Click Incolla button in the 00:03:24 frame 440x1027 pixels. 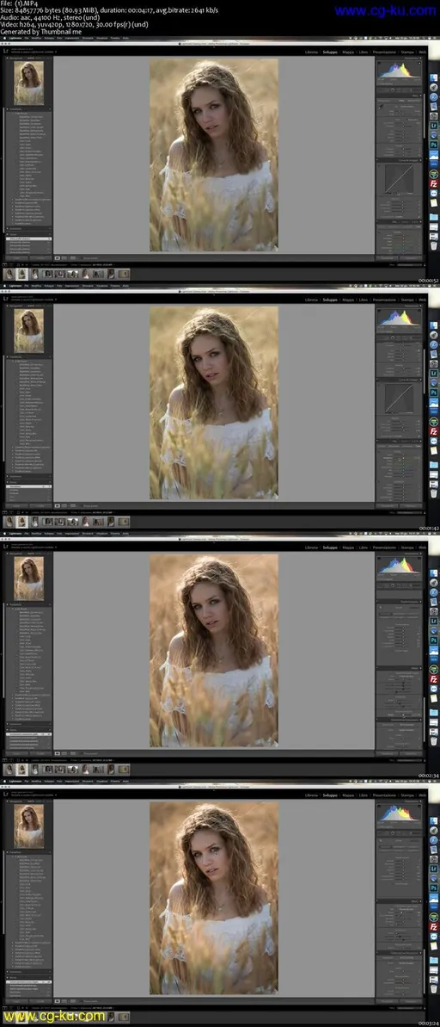[40, 1001]
